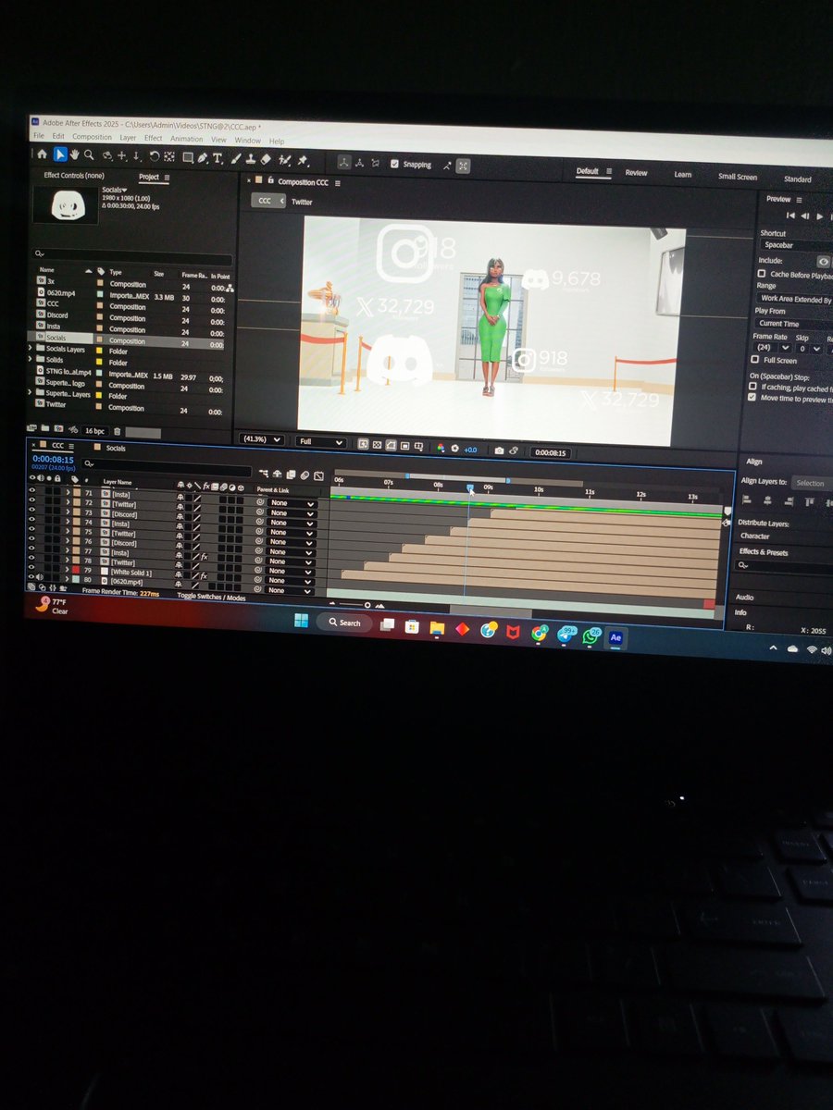The width and height of the screenshot is (833, 1110).
Task: Enable the Full Screen checkbox
Action: coord(755,359)
